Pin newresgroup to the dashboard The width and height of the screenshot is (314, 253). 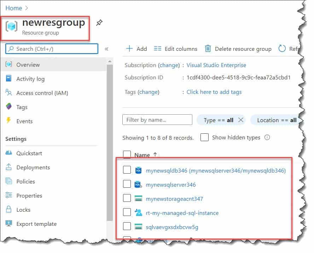click(x=99, y=22)
